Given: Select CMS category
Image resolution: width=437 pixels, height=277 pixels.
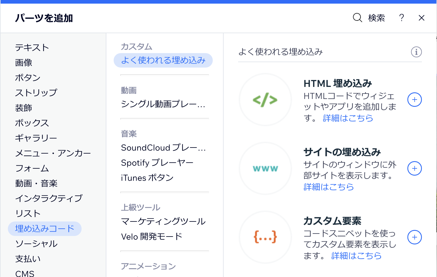Looking at the screenshot, I should (25, 273).
